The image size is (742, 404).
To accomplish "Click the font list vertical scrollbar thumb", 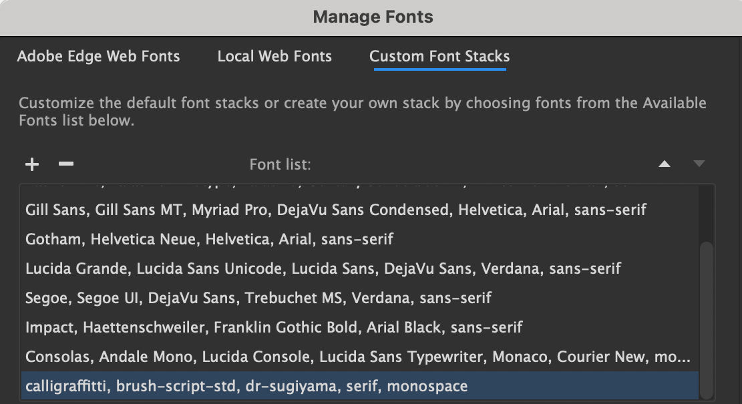I will pos(707,321).
